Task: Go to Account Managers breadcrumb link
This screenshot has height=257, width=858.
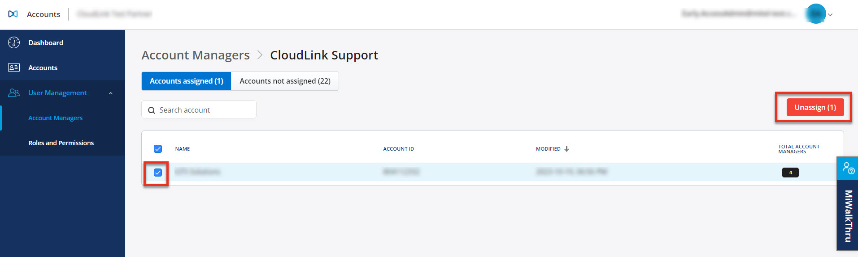Action: click(x=196, y=55)
